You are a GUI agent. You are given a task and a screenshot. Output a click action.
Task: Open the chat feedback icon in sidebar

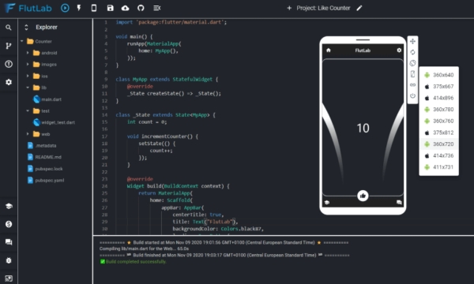[9, 242]
